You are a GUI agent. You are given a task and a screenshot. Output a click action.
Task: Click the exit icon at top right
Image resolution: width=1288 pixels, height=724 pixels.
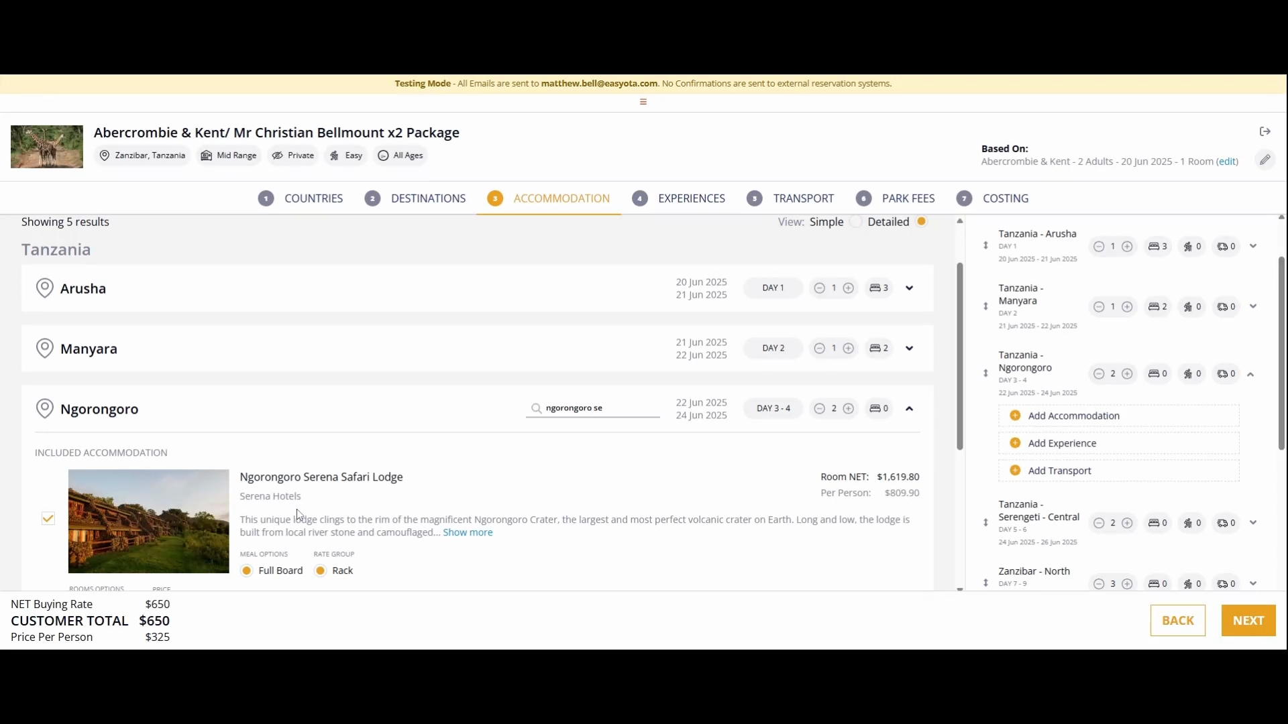tap(1265, 131)
